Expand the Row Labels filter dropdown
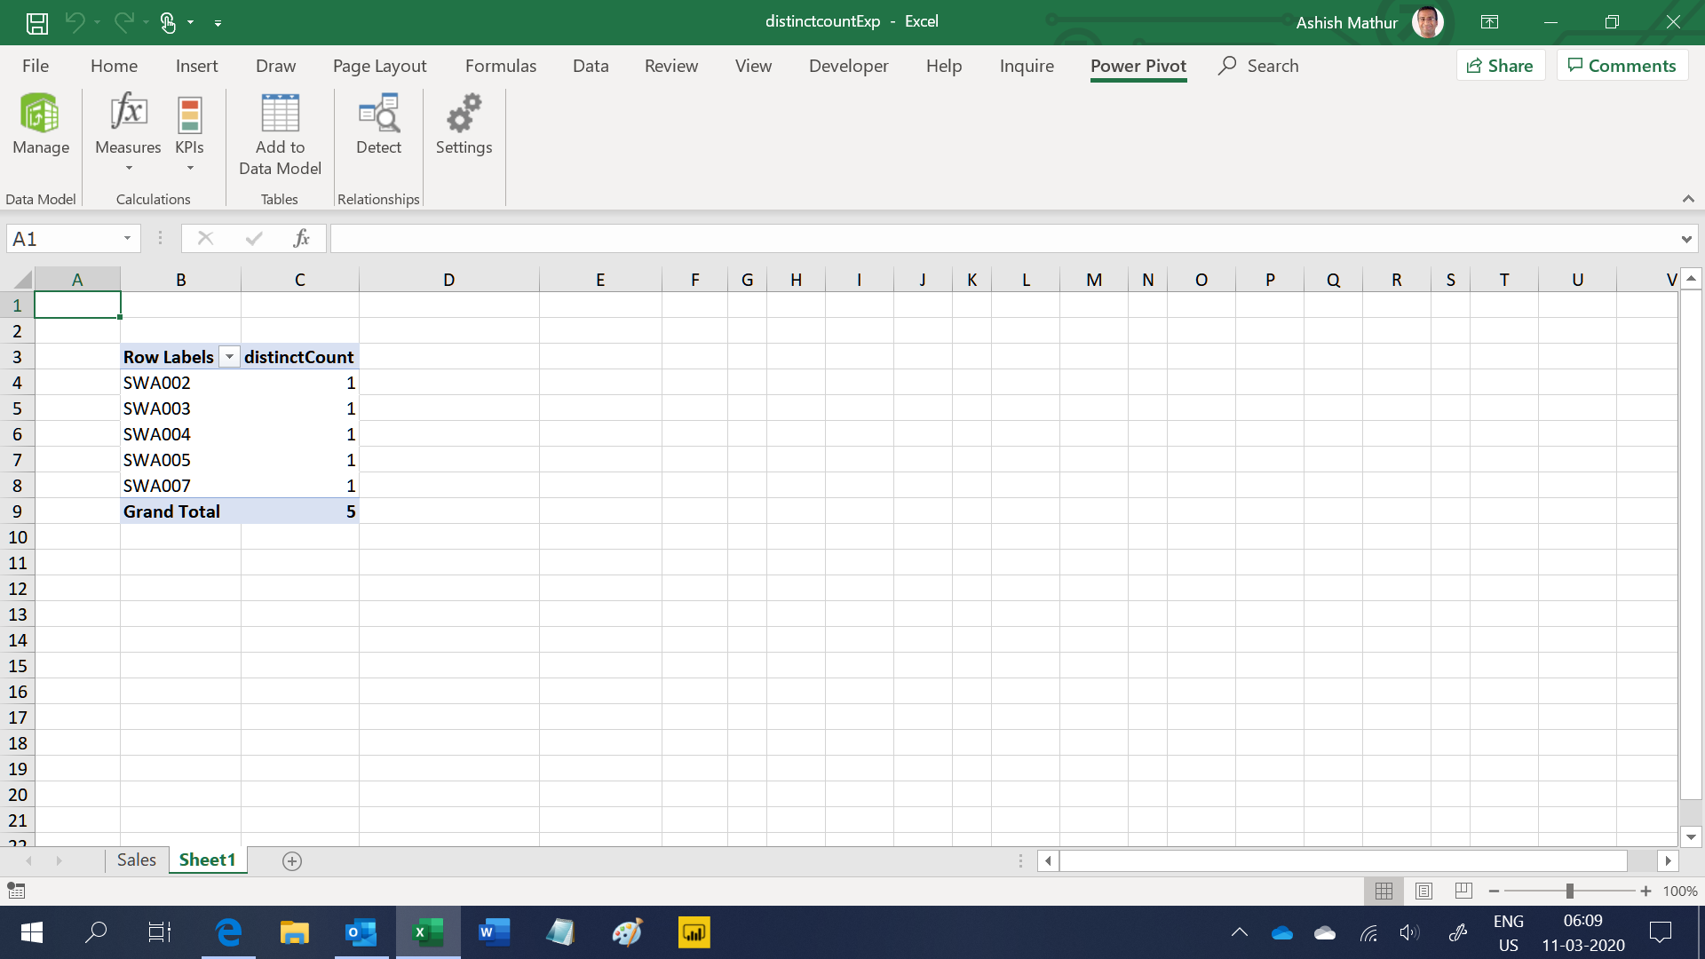Screen dimensions: 1705x959 [x=228, y=357]
